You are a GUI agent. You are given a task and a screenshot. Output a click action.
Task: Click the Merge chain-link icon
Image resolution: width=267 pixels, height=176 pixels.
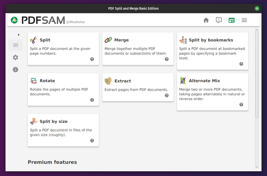108,40
